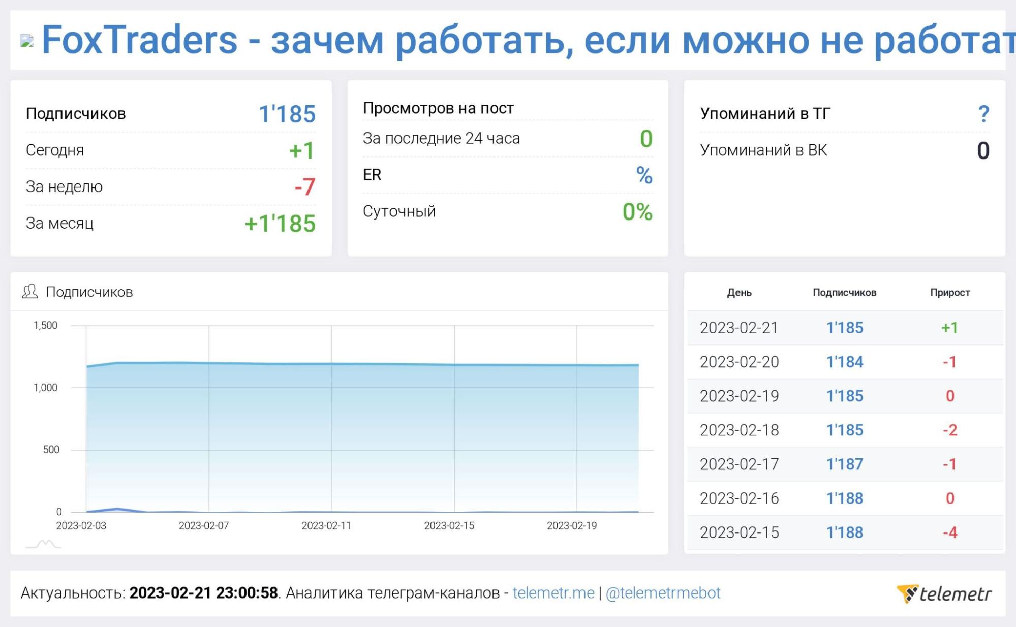This screenshot has width=1016, height=627.
Task: Click the 2023-02-19 chart axis label
Action: coord(572,526)
